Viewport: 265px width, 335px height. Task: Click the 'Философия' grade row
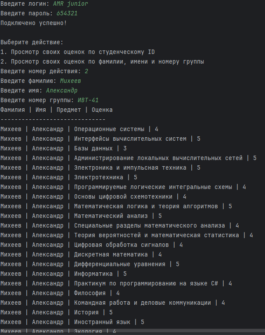pos(60,293)
